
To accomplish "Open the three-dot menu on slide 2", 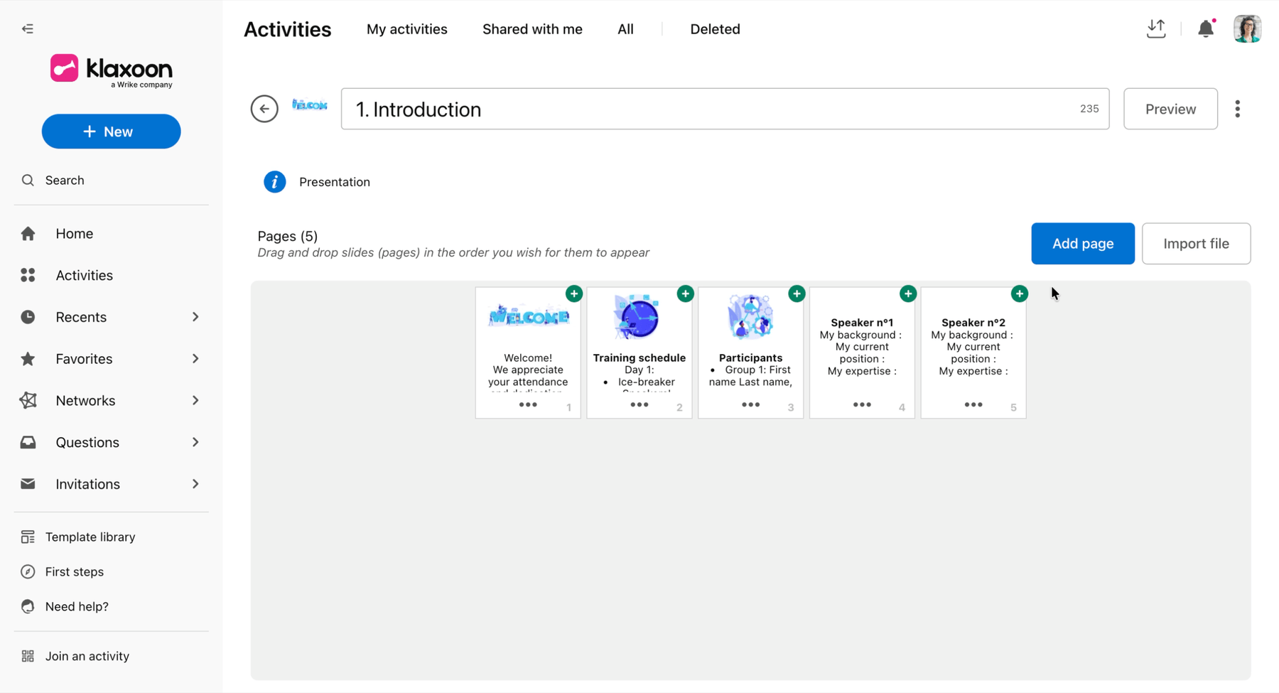I will (x=639, y=405).
